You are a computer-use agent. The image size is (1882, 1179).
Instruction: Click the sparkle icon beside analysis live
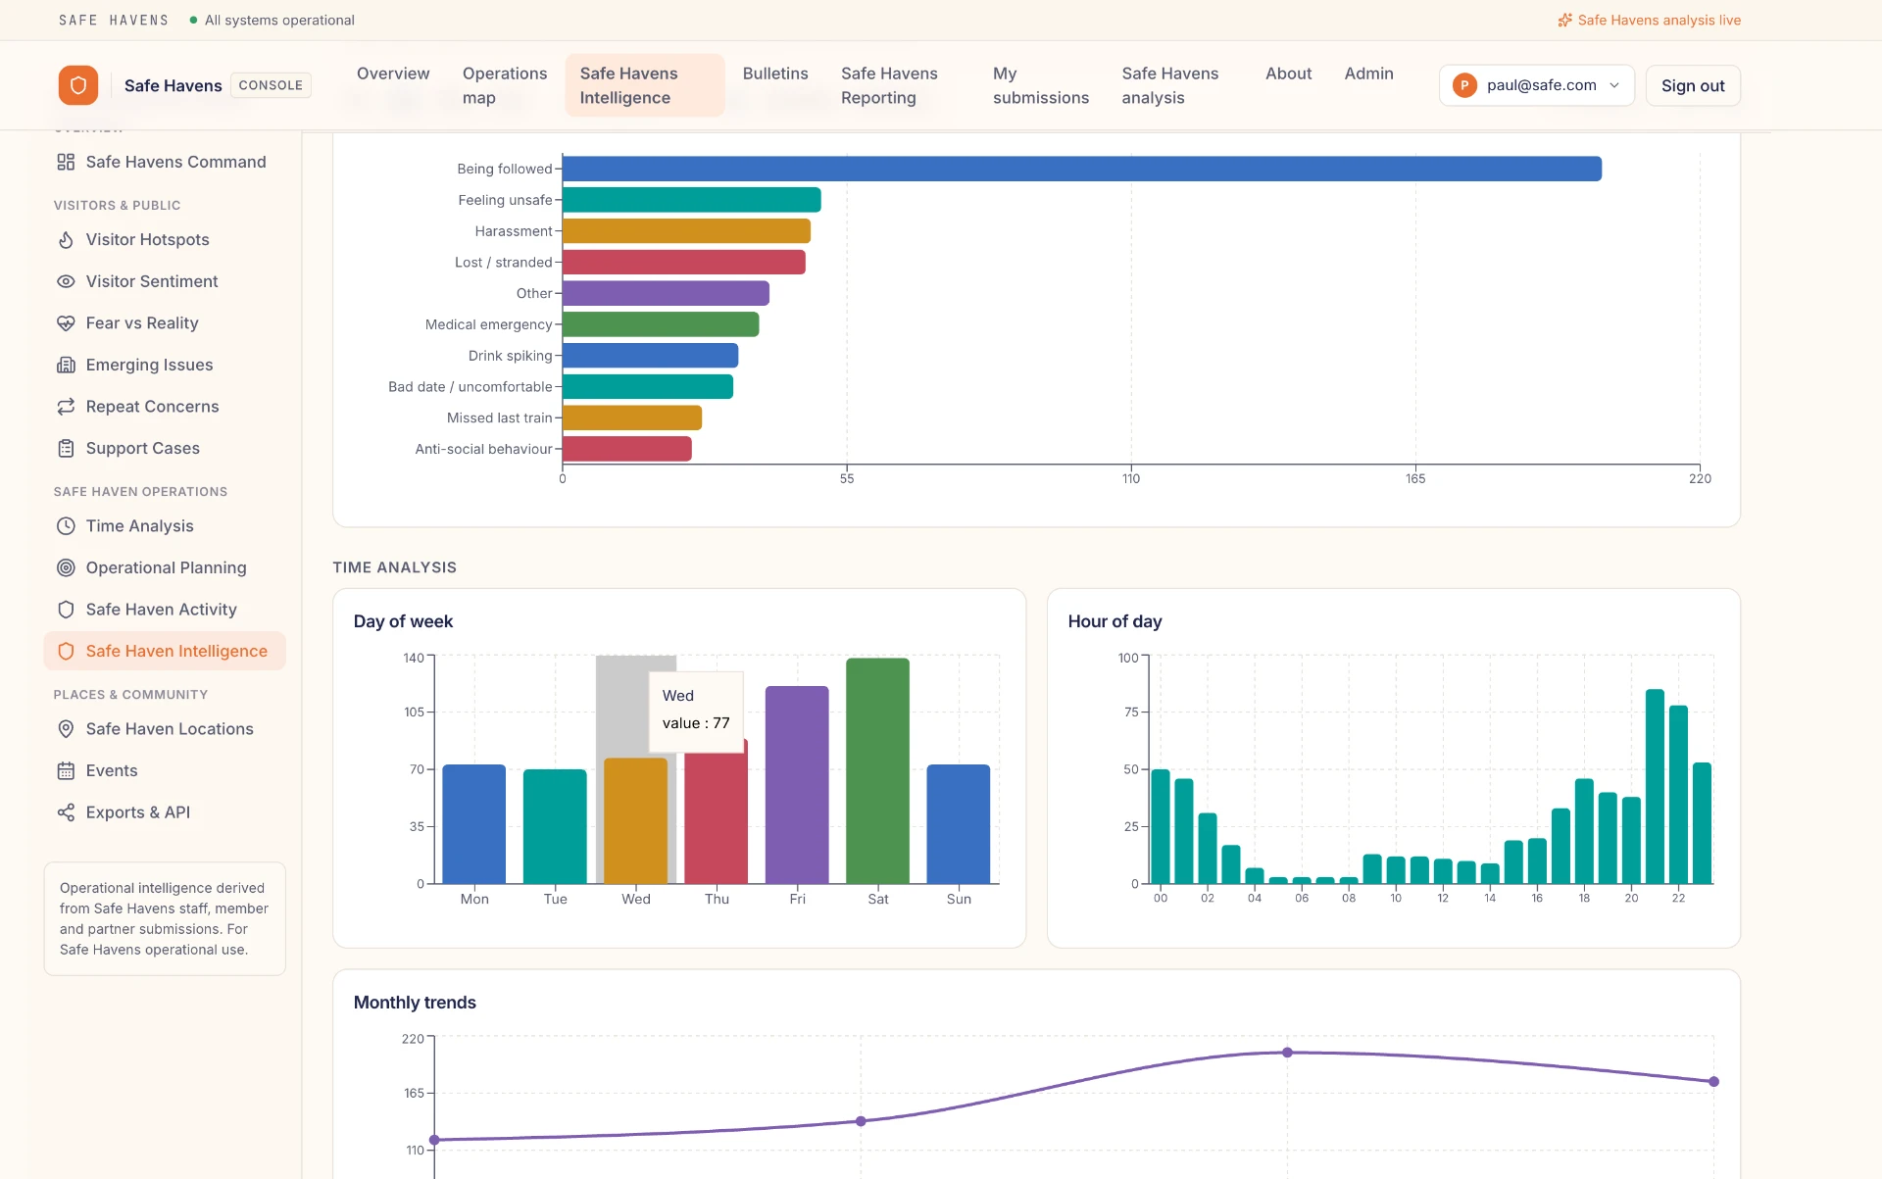[x=1564, y=20]
